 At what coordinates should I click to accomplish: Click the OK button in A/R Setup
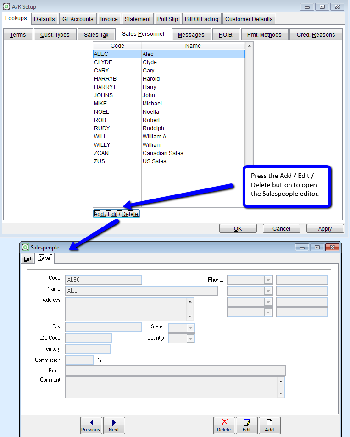[x=238, y=228]
